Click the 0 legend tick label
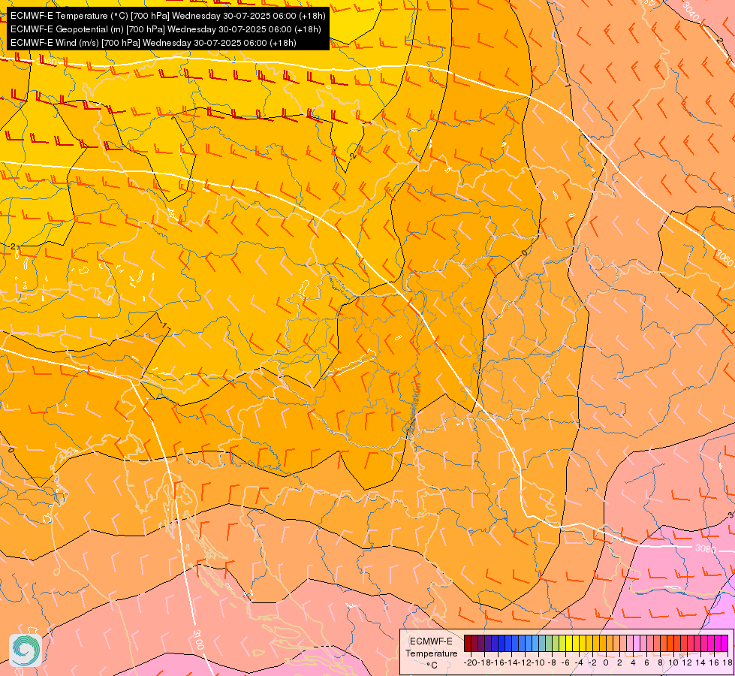 point(606,663)
